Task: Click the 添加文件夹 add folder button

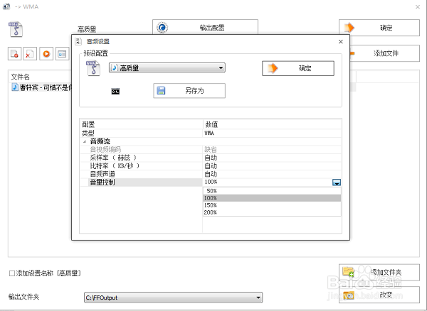Action: (x=379, y=272)
